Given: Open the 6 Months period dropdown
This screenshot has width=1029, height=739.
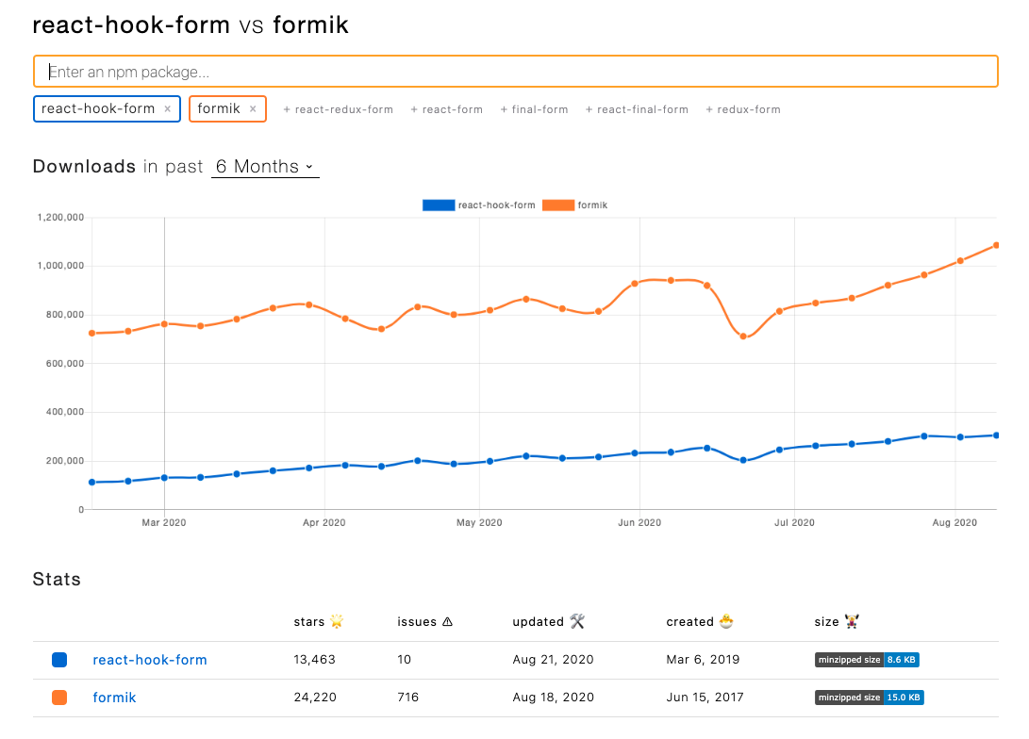Looking at the screenshot, I should [265, 167].
